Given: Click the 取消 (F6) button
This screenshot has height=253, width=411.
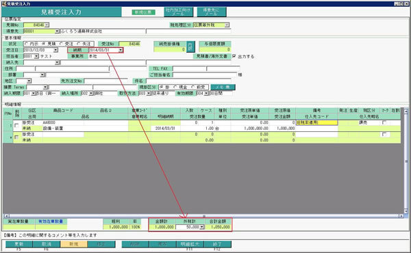Looking at the screenshot, I should point(47,244).
